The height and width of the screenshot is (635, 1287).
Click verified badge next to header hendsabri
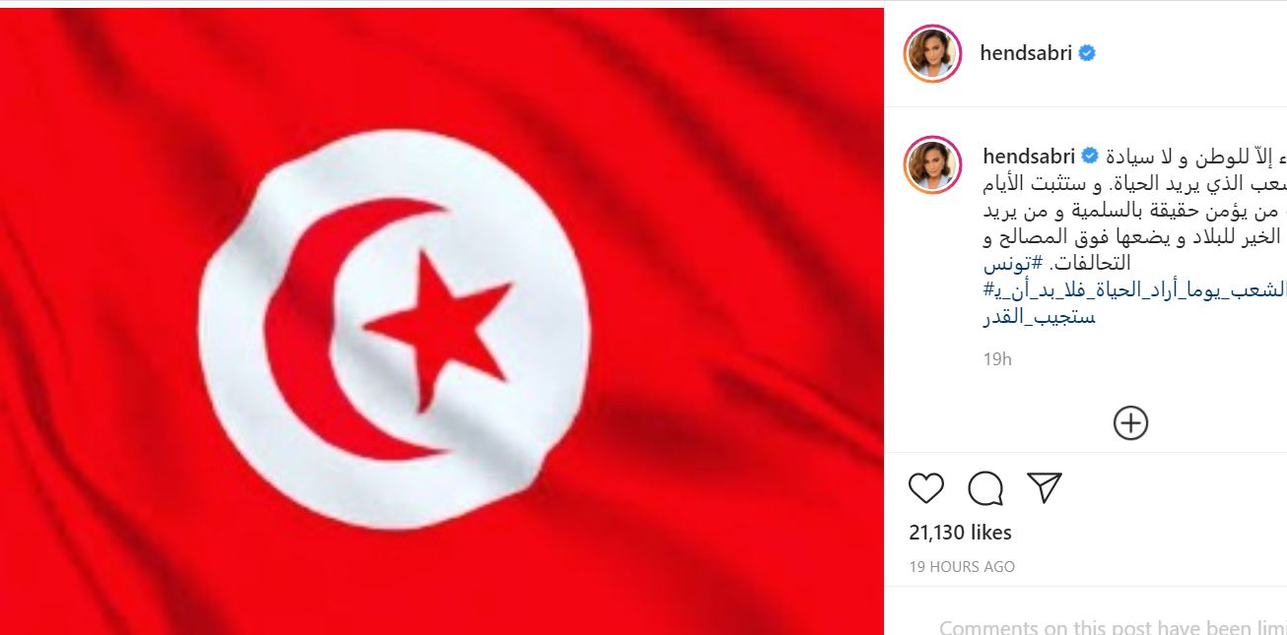point(1087,53)
